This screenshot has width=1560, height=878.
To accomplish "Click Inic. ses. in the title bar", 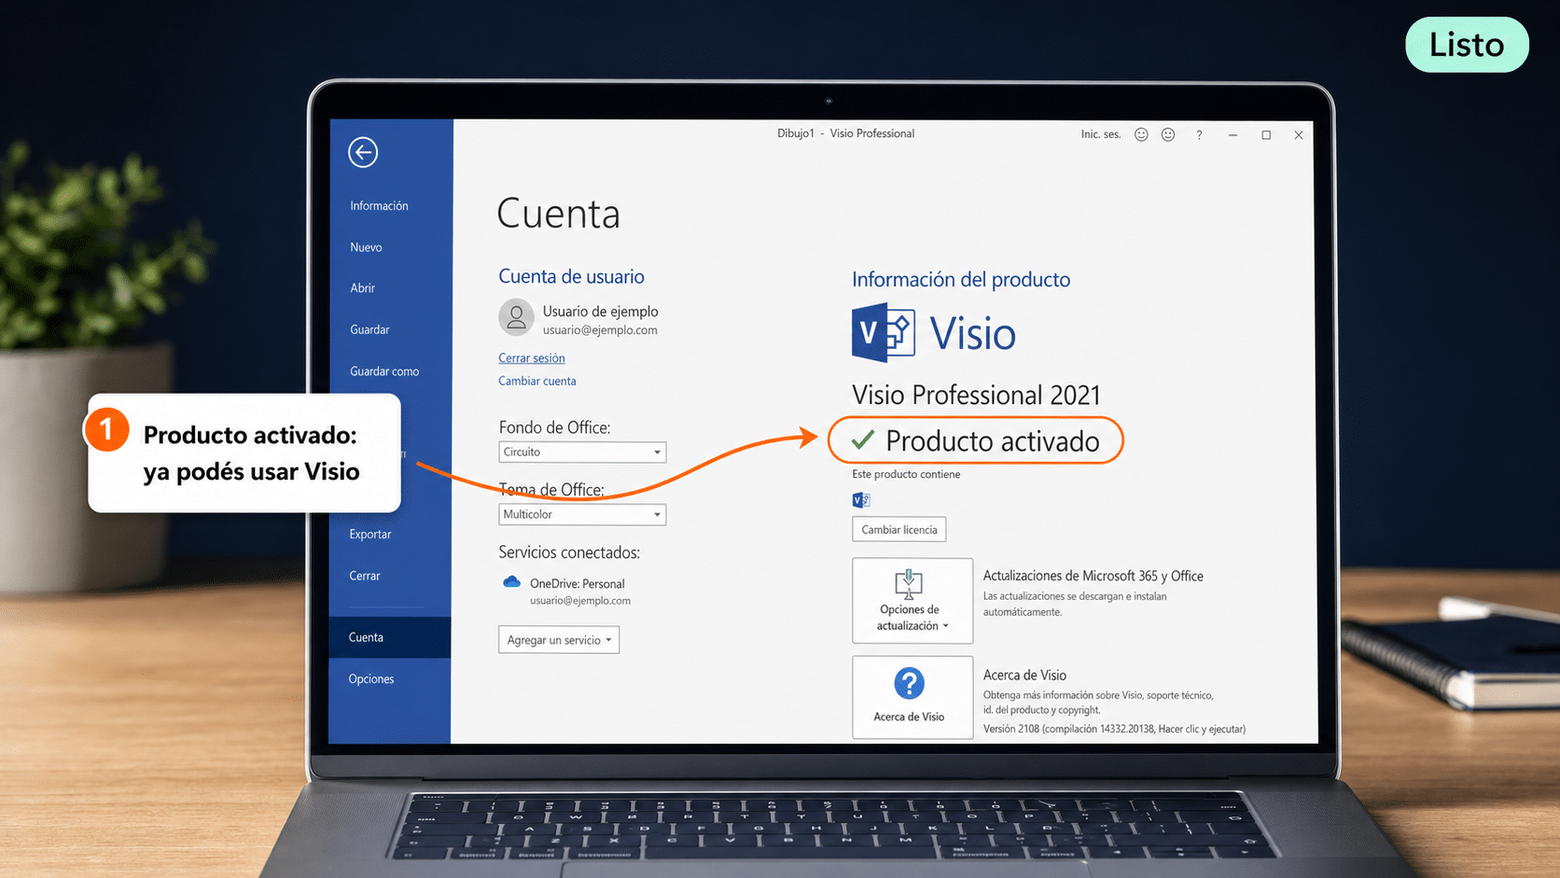I will (x=1101, y=134).
